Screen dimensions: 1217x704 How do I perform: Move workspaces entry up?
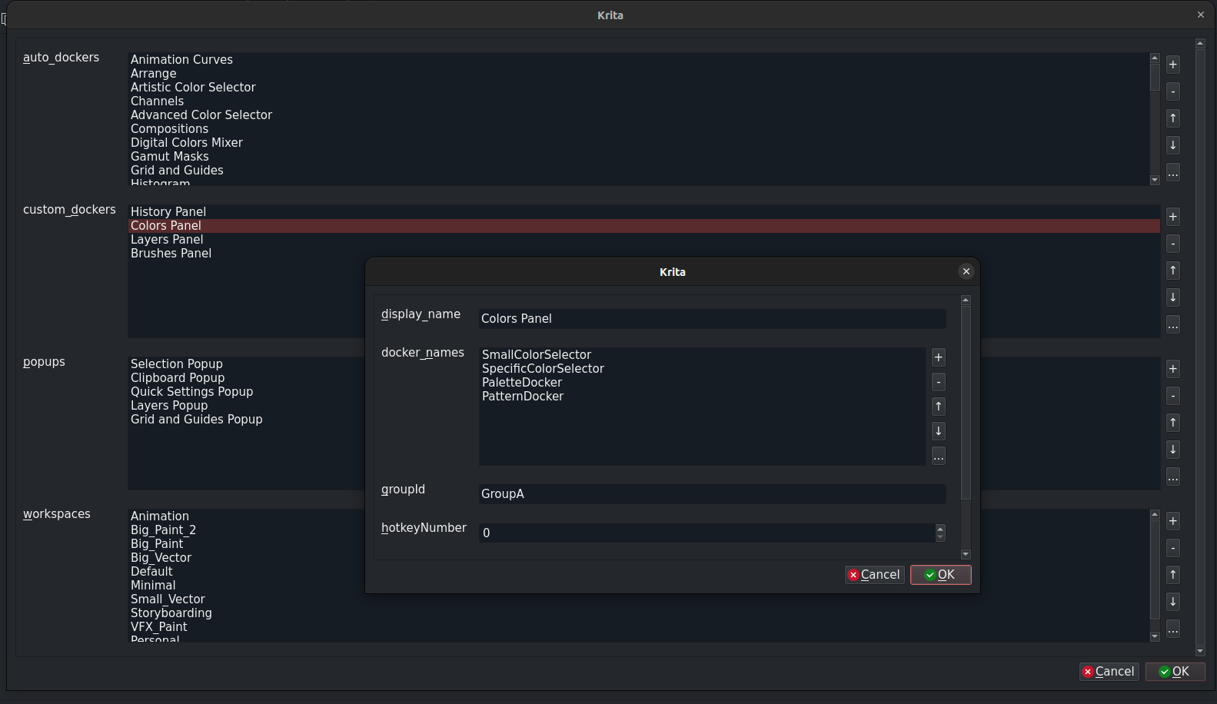pos(1172,575)
